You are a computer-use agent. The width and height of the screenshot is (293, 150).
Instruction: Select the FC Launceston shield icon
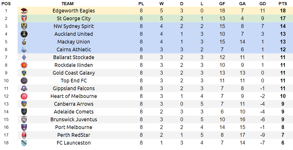tap(24, 143)
